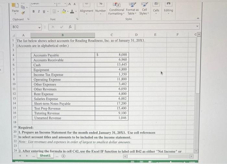
Task: Toggle Underline formatting
Action: [x=44, y=11]
